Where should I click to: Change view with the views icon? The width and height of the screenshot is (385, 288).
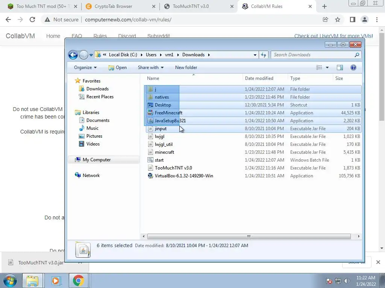(319, 67)
